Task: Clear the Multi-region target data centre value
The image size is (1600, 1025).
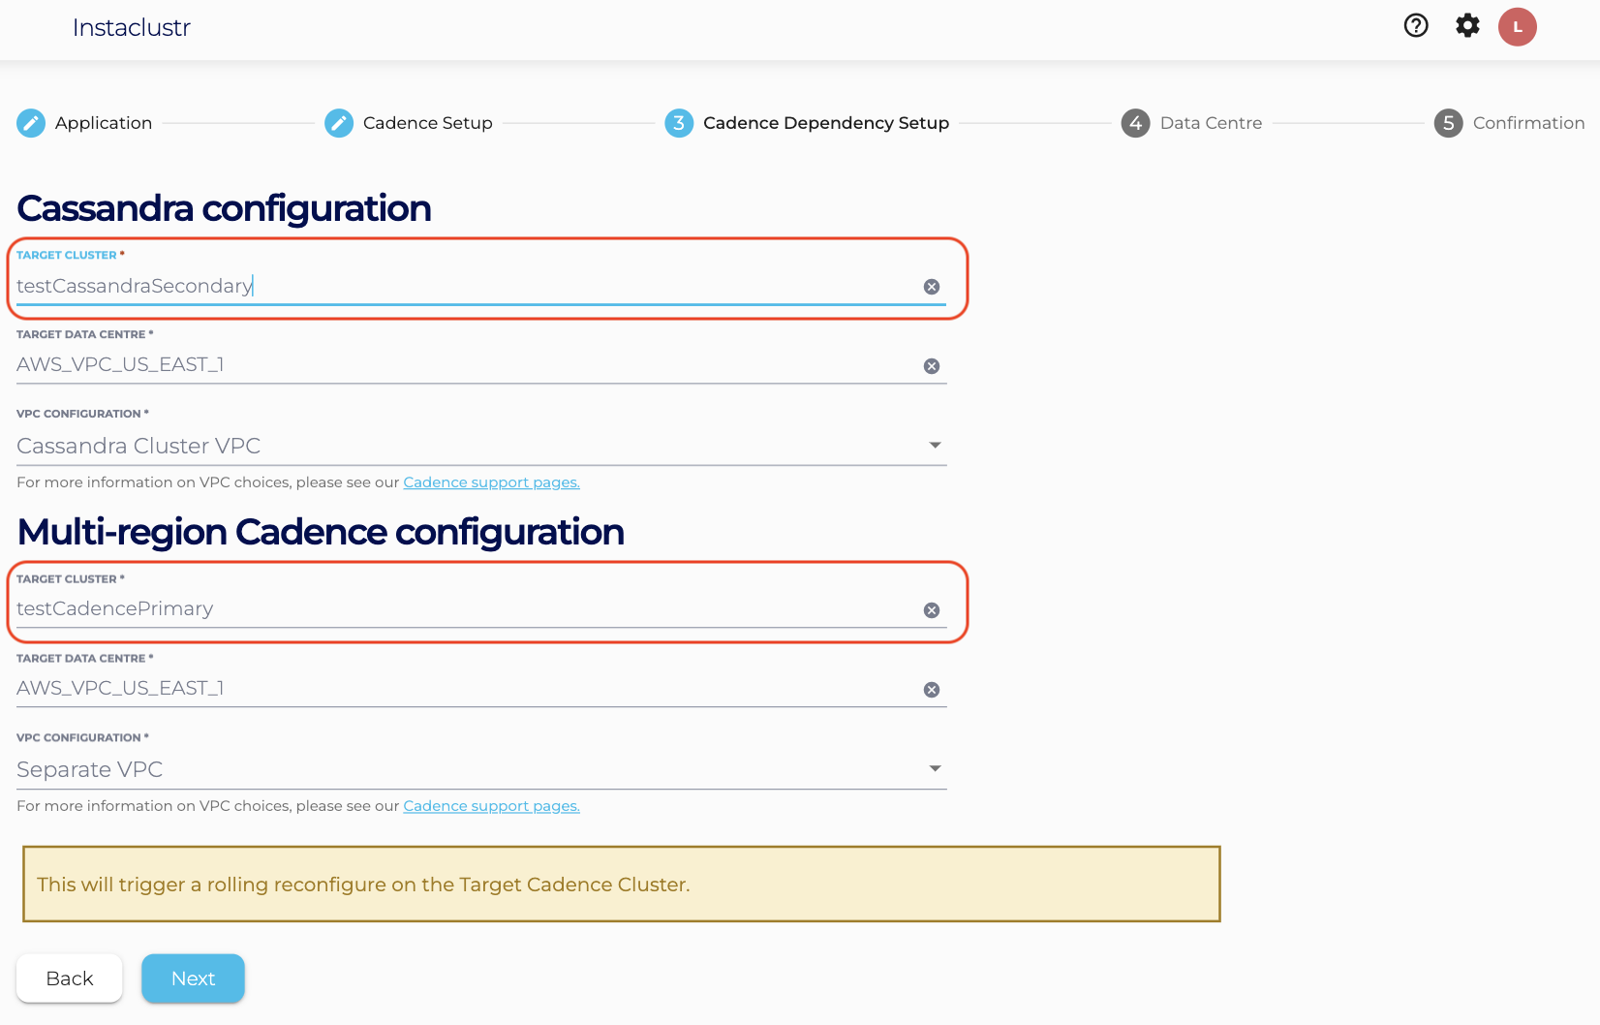Action: click(932, 690)
